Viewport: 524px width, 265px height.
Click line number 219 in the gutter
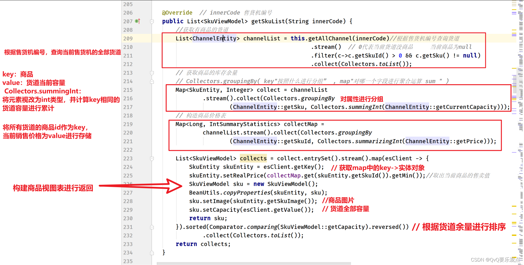click(128, 124)
